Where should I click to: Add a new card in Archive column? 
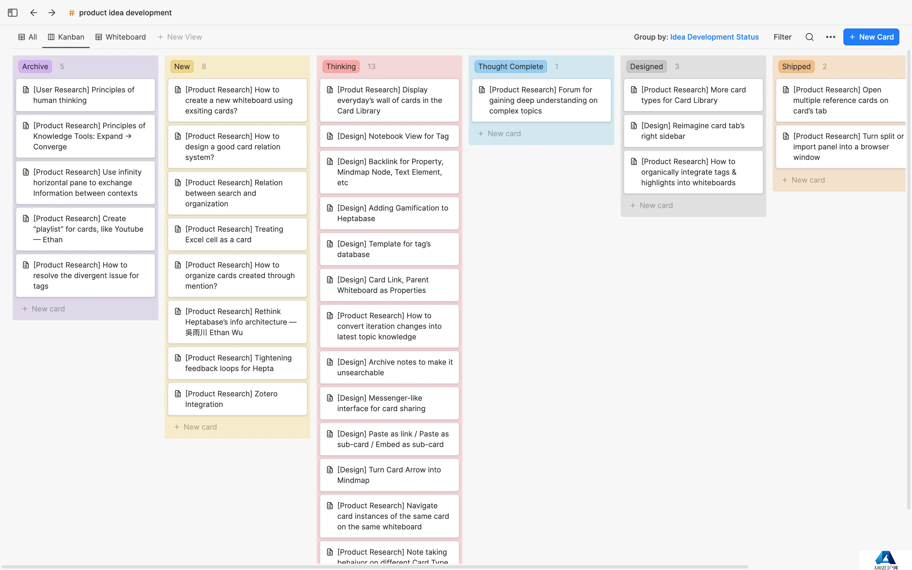click(43, 309)
